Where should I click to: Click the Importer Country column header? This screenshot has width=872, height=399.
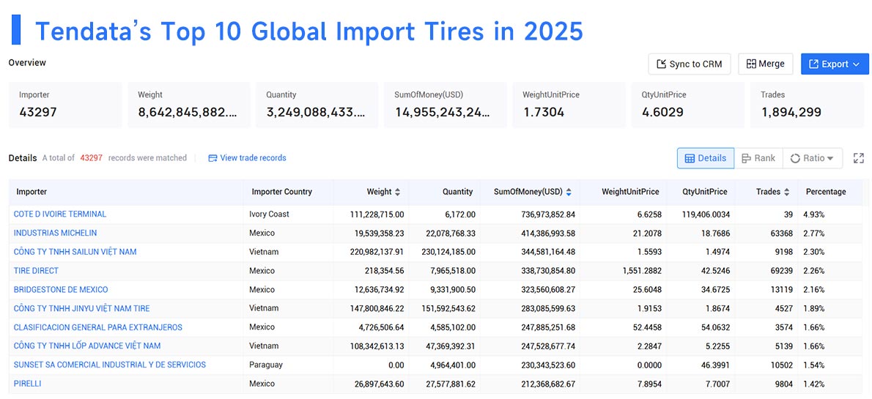(x=282, y=192)
